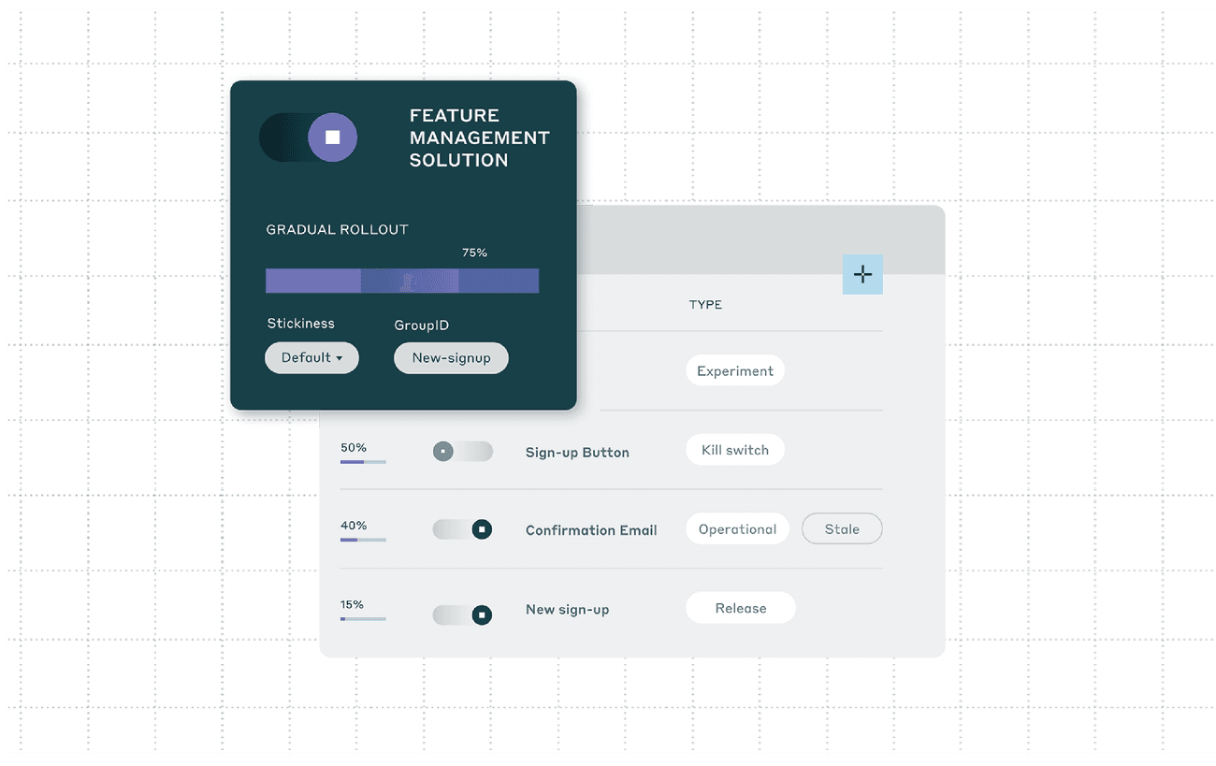Click the 15% rollout indicator for New sign-up

tap(362, 610)
